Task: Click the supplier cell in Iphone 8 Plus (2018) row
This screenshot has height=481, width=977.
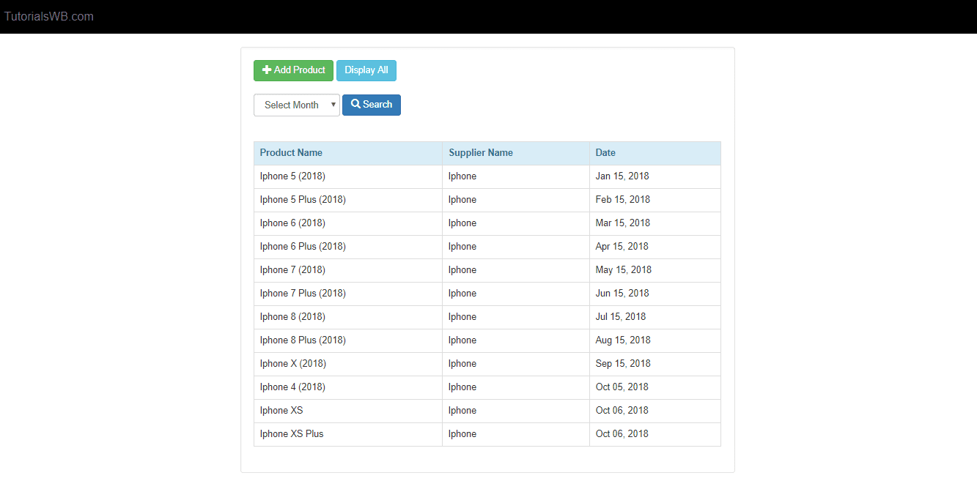Action: [516, 340]
